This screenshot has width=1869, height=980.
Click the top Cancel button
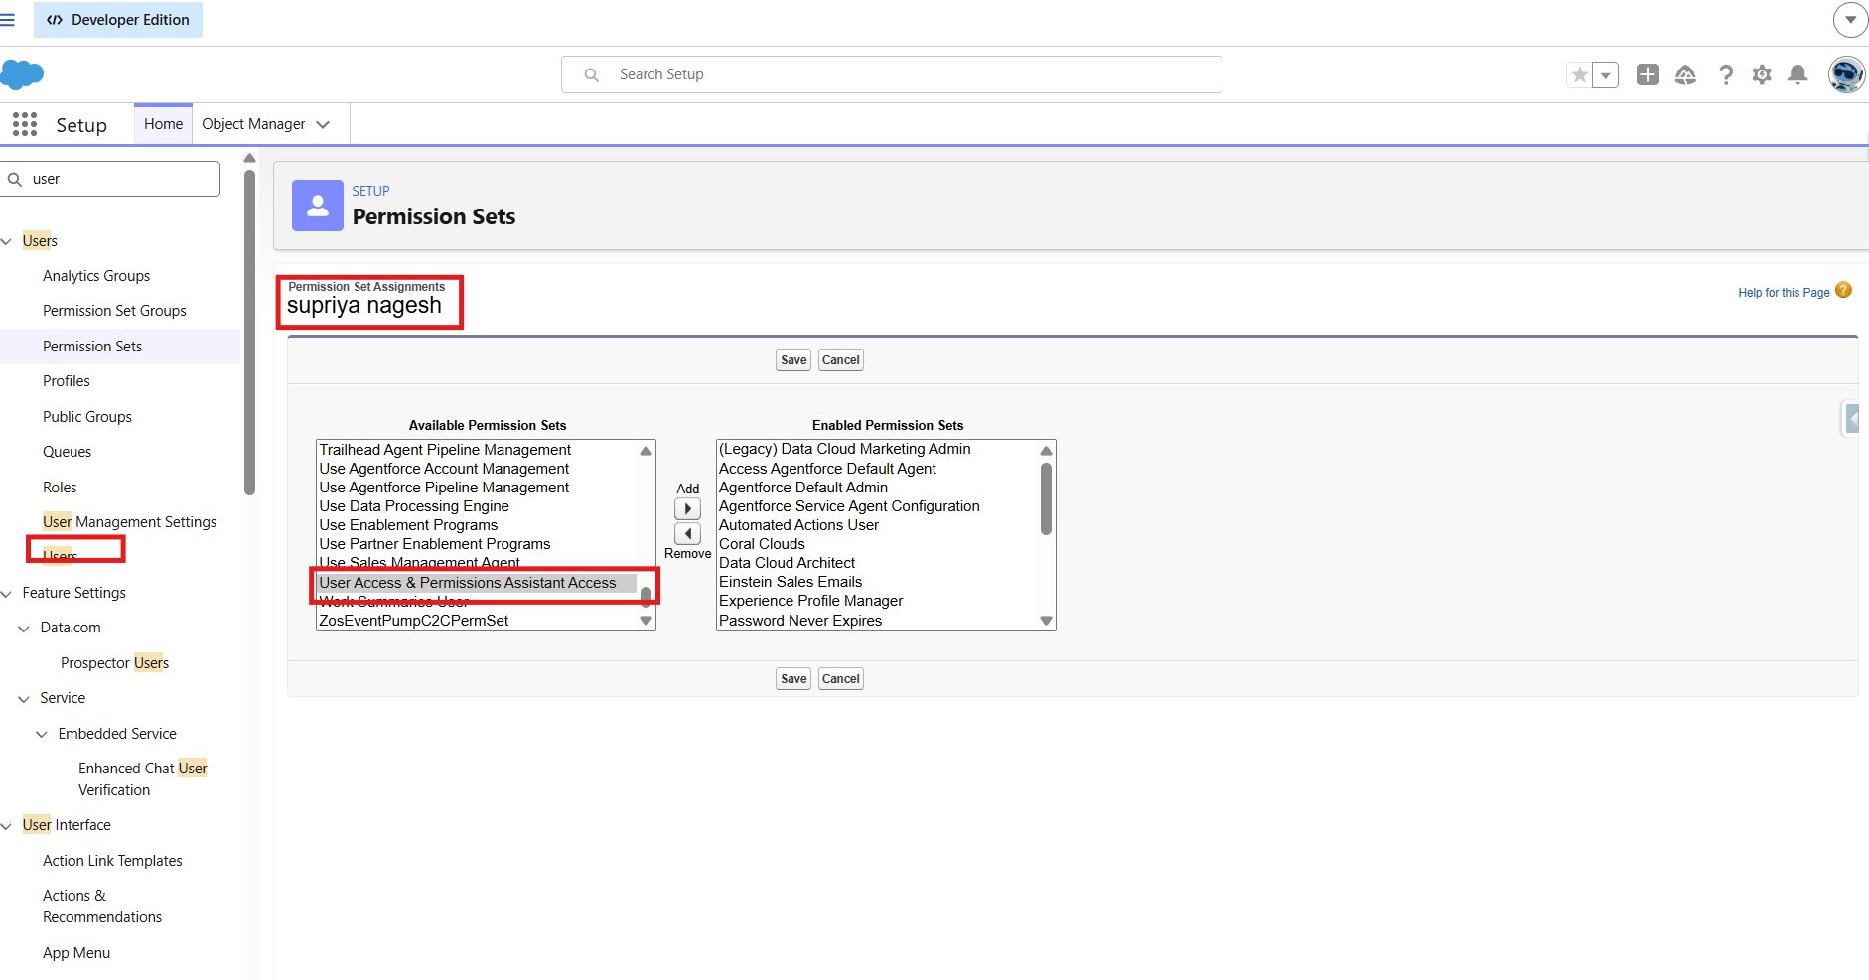pyautogui.click(x=841, y=360)
